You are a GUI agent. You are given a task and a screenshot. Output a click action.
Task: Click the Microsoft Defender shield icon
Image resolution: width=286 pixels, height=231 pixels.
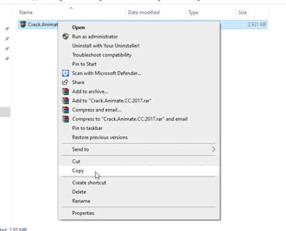click(x=65, y=73)
